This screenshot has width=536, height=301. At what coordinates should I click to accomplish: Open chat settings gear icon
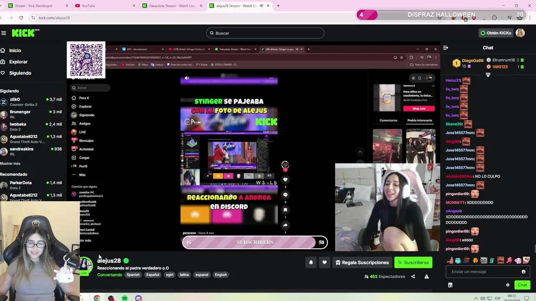click(508, 285)
